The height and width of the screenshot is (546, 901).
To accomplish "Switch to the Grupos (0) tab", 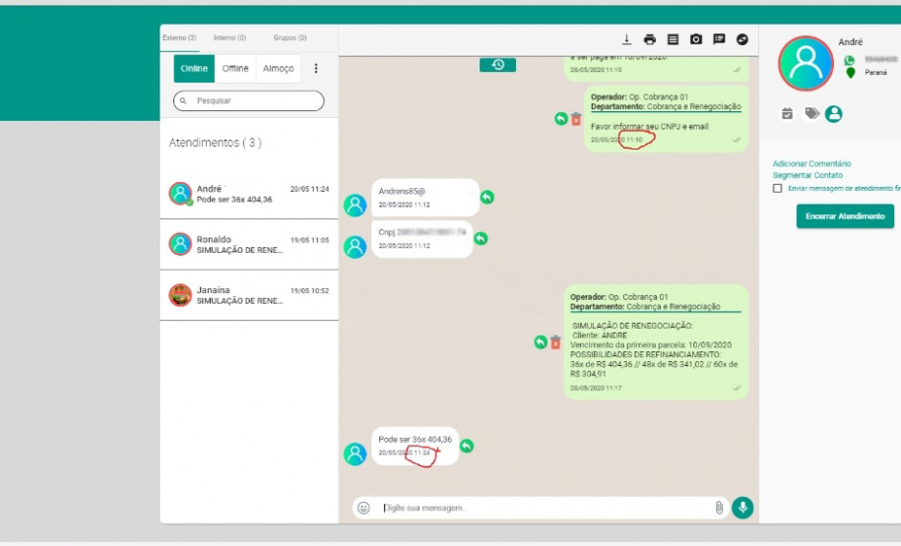I will [x=290, y=38].
